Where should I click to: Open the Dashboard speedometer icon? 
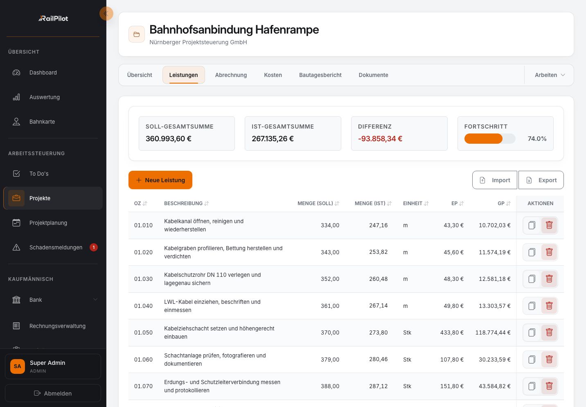tap(16, 72)
